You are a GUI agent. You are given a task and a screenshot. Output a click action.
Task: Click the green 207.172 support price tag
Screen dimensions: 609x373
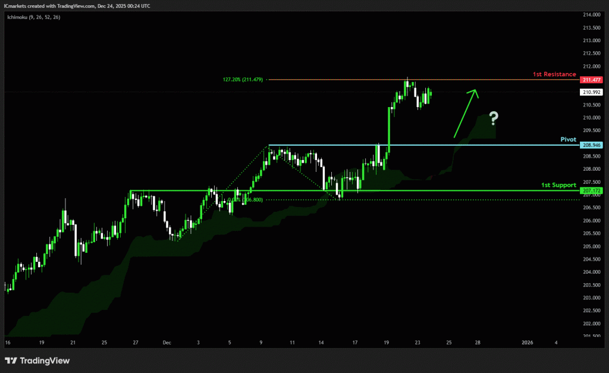592,190
